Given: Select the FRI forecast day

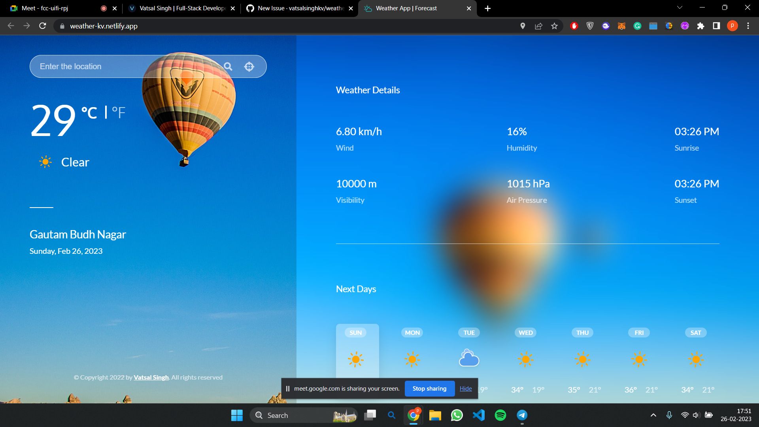Looking at the screenshot, I should click(x=639, y=333).
